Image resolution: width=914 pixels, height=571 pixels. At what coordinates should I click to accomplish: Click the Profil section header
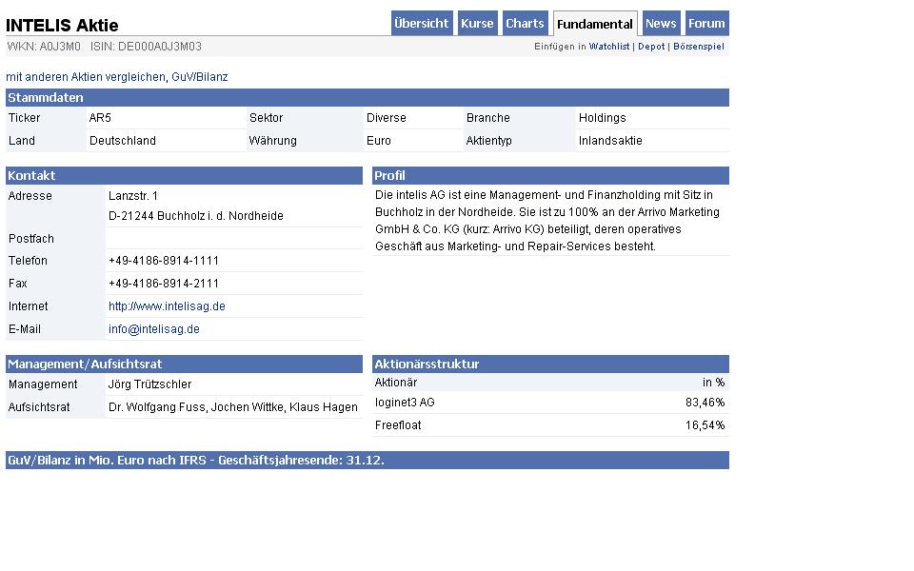coord(550,175)
